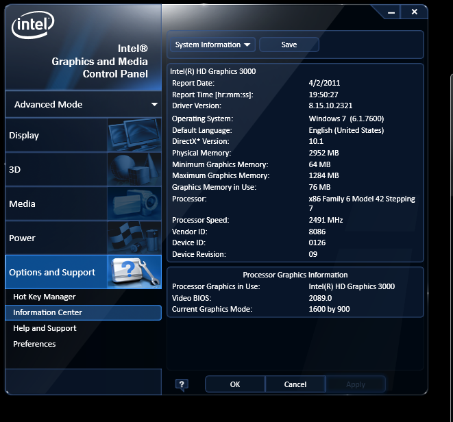
Task: Confirm with the OK button
Action: point(235,384)
